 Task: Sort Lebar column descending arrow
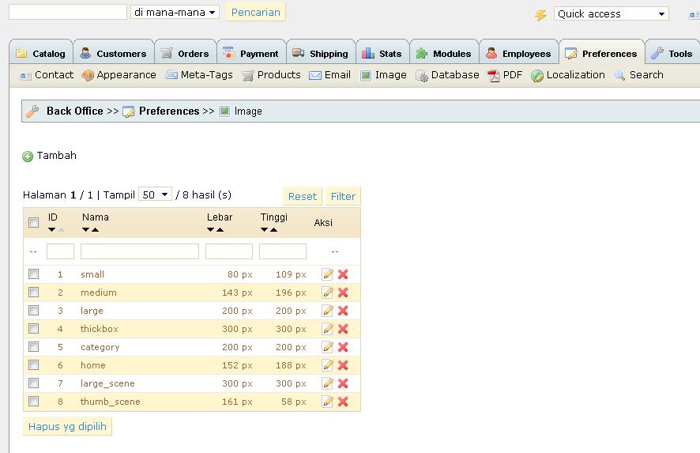(x=211, y=229)
